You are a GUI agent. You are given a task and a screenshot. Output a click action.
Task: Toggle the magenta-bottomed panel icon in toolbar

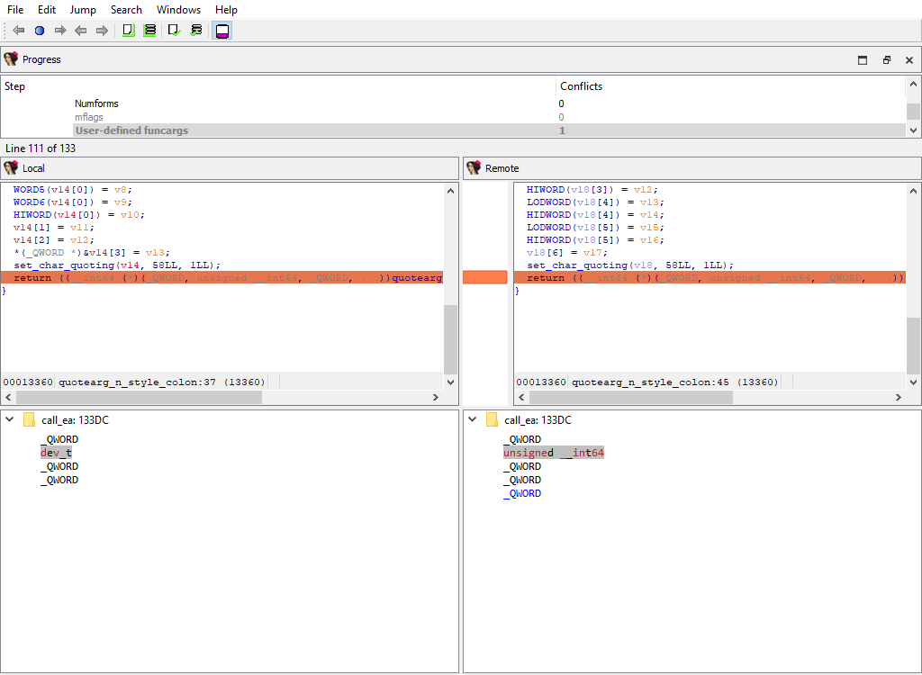pyautogui.click(x=222, y=31)
